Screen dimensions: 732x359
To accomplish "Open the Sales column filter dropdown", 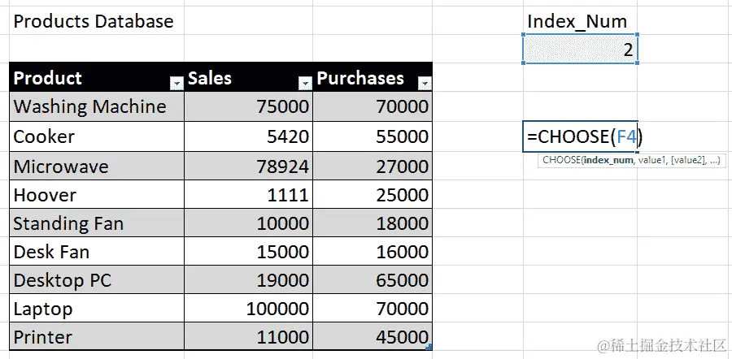I will [305, 84].
